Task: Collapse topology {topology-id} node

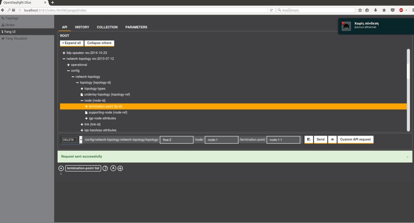Action: (x=77, y=82)
